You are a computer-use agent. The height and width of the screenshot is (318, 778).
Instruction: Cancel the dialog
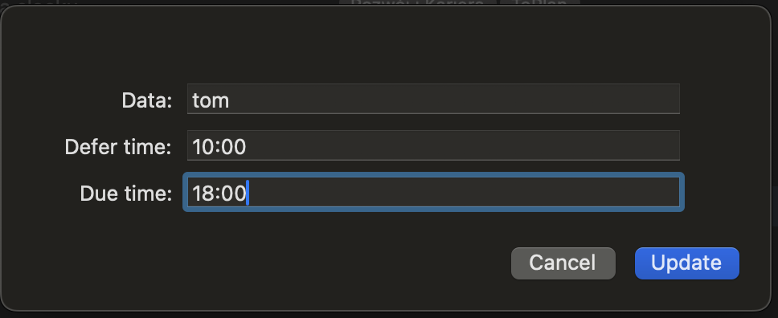click(x=563, y=263)
